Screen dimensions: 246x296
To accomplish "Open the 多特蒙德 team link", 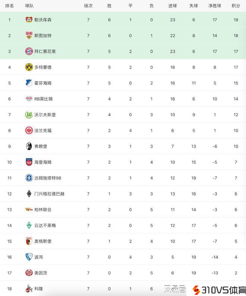I will (x=43, y=67).
